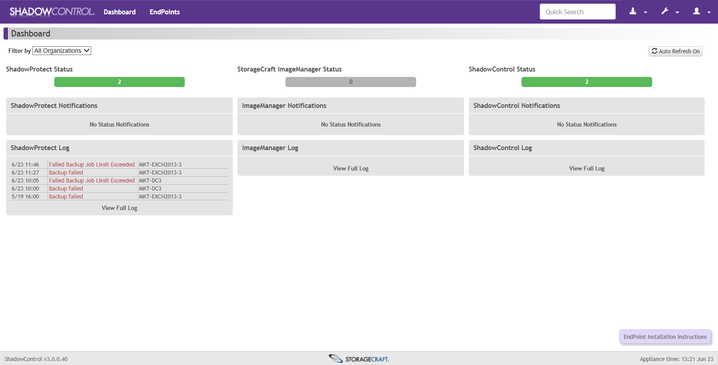Focus the Quick Search field
Viewport: 718px width, 365px height.
pos(578,12)
